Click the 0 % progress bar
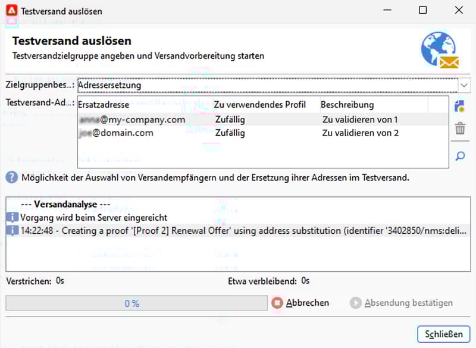Image resolution: width=476 pixels, height=348 pixels. point(137,303)
